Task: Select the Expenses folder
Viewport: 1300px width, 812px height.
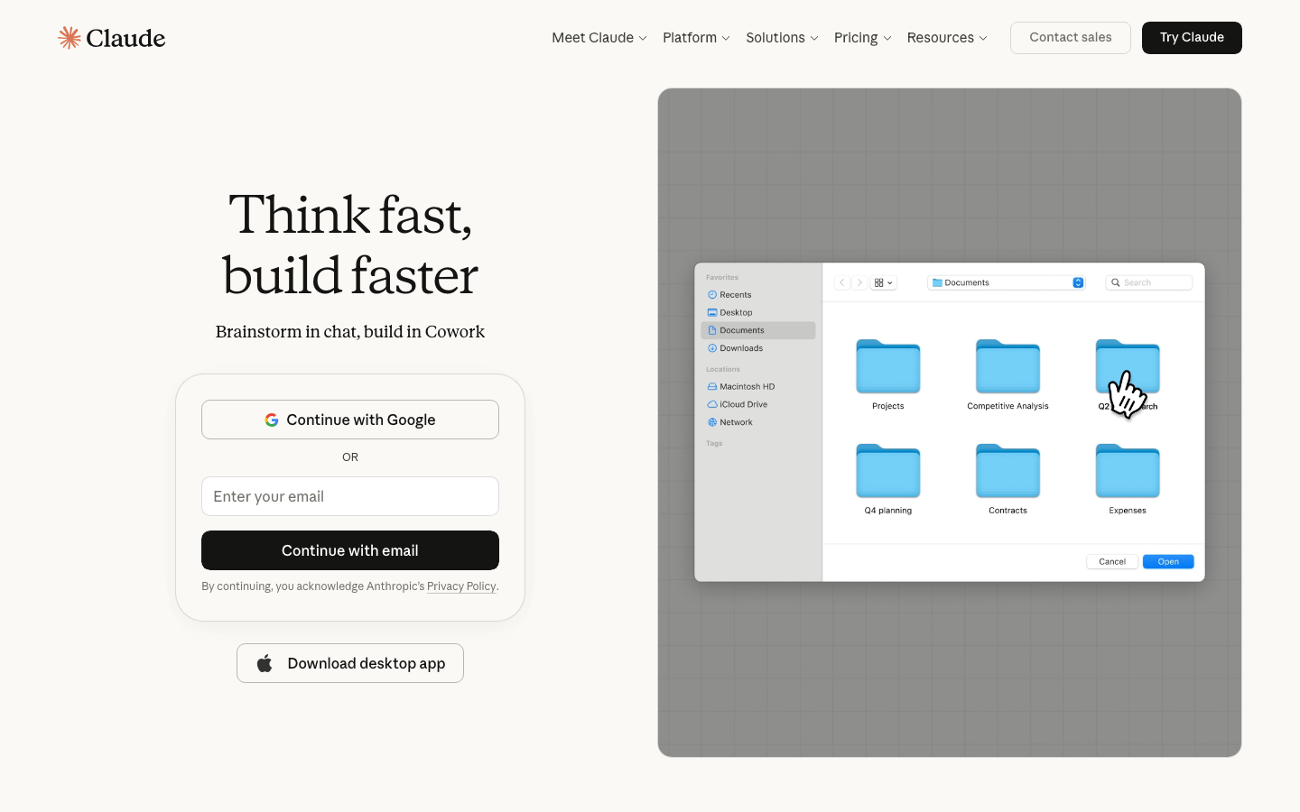Action: click(x=1128, y=479)
